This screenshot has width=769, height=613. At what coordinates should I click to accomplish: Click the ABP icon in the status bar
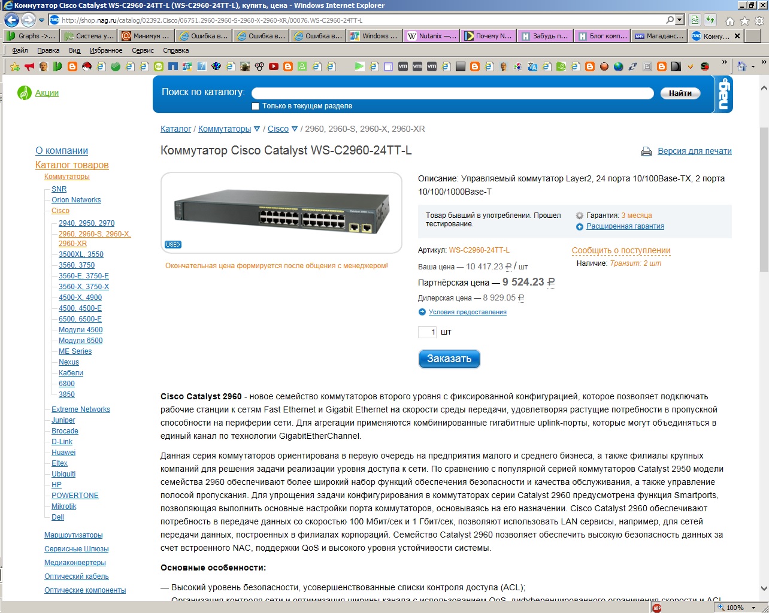point(657,608)
